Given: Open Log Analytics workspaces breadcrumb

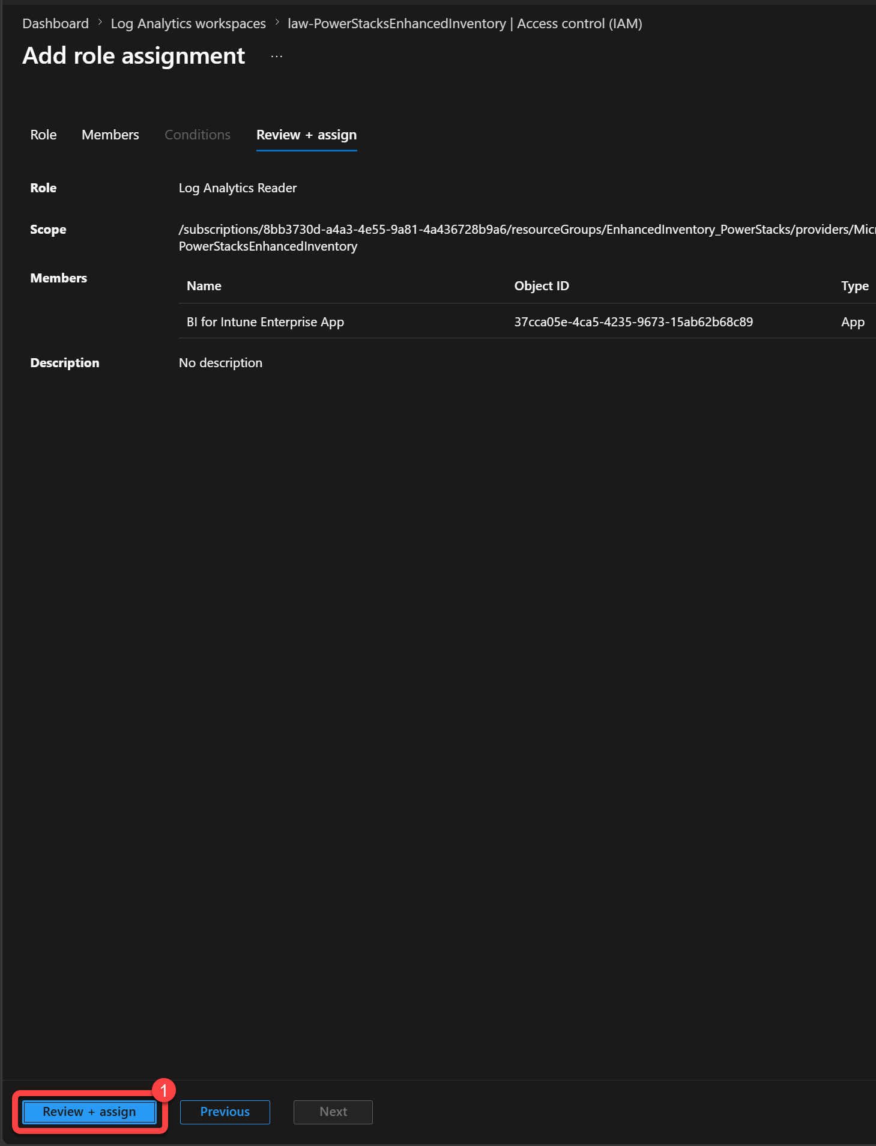Looking at the screenshot, I should coord(188,23).
